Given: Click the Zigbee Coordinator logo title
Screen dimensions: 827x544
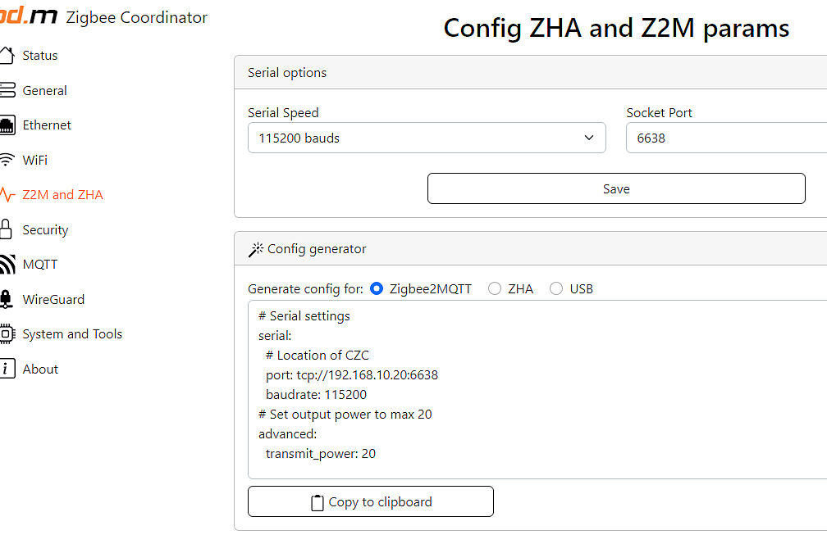Looking at the screenshot, I should click(136, 17).
